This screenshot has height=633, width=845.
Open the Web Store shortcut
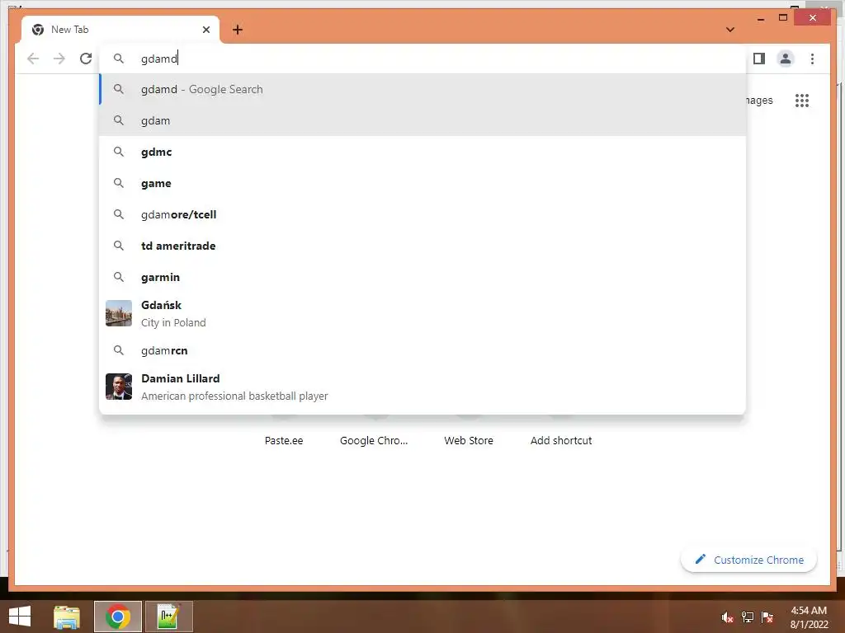tap(469, 440)
